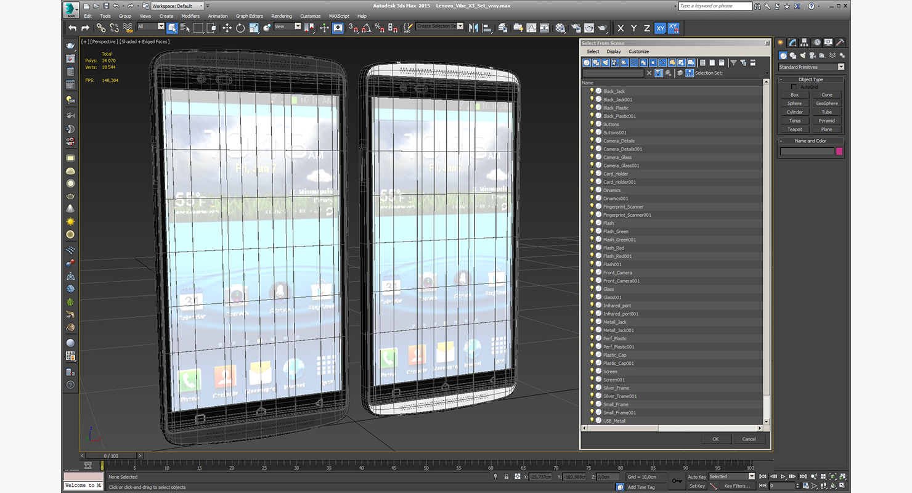
Task: Create a GeoSphere primitive
Action: [x=827, y=104]
